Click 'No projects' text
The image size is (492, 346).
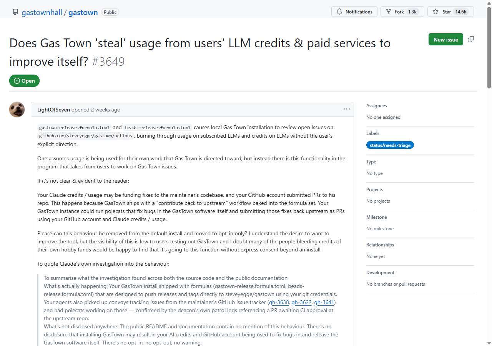coord(378,201)
